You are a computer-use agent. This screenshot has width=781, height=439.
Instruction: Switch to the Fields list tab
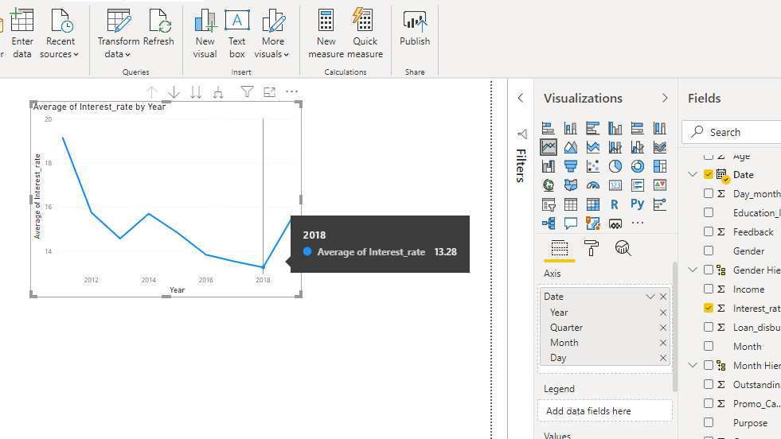(560, 249)
